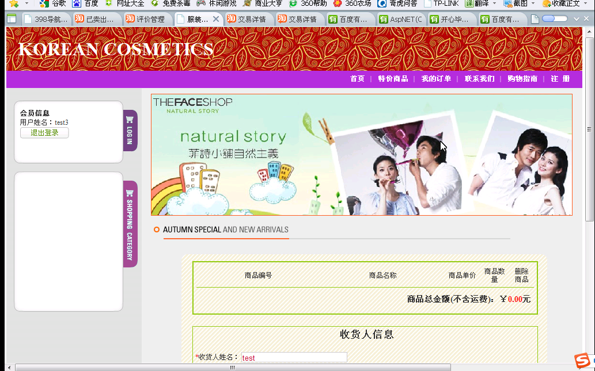
Task: Toggle the browser sidebar panel icon
Action: pos(12,18)
